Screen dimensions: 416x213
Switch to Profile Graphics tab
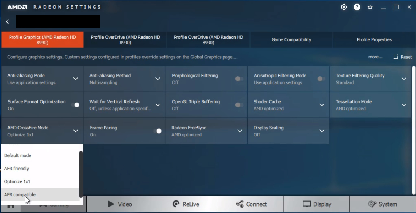click(43, 40)
